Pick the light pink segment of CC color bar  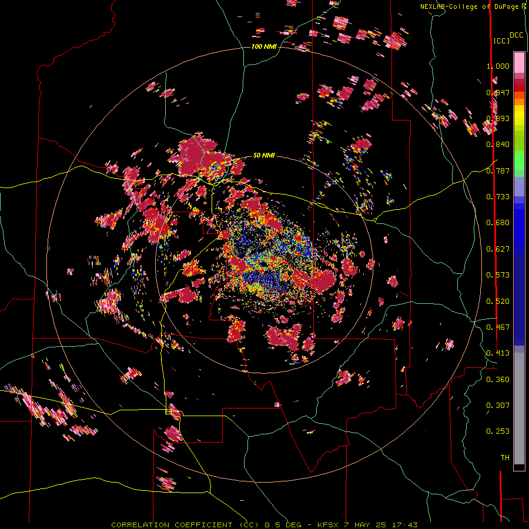(x=519, y=62)
